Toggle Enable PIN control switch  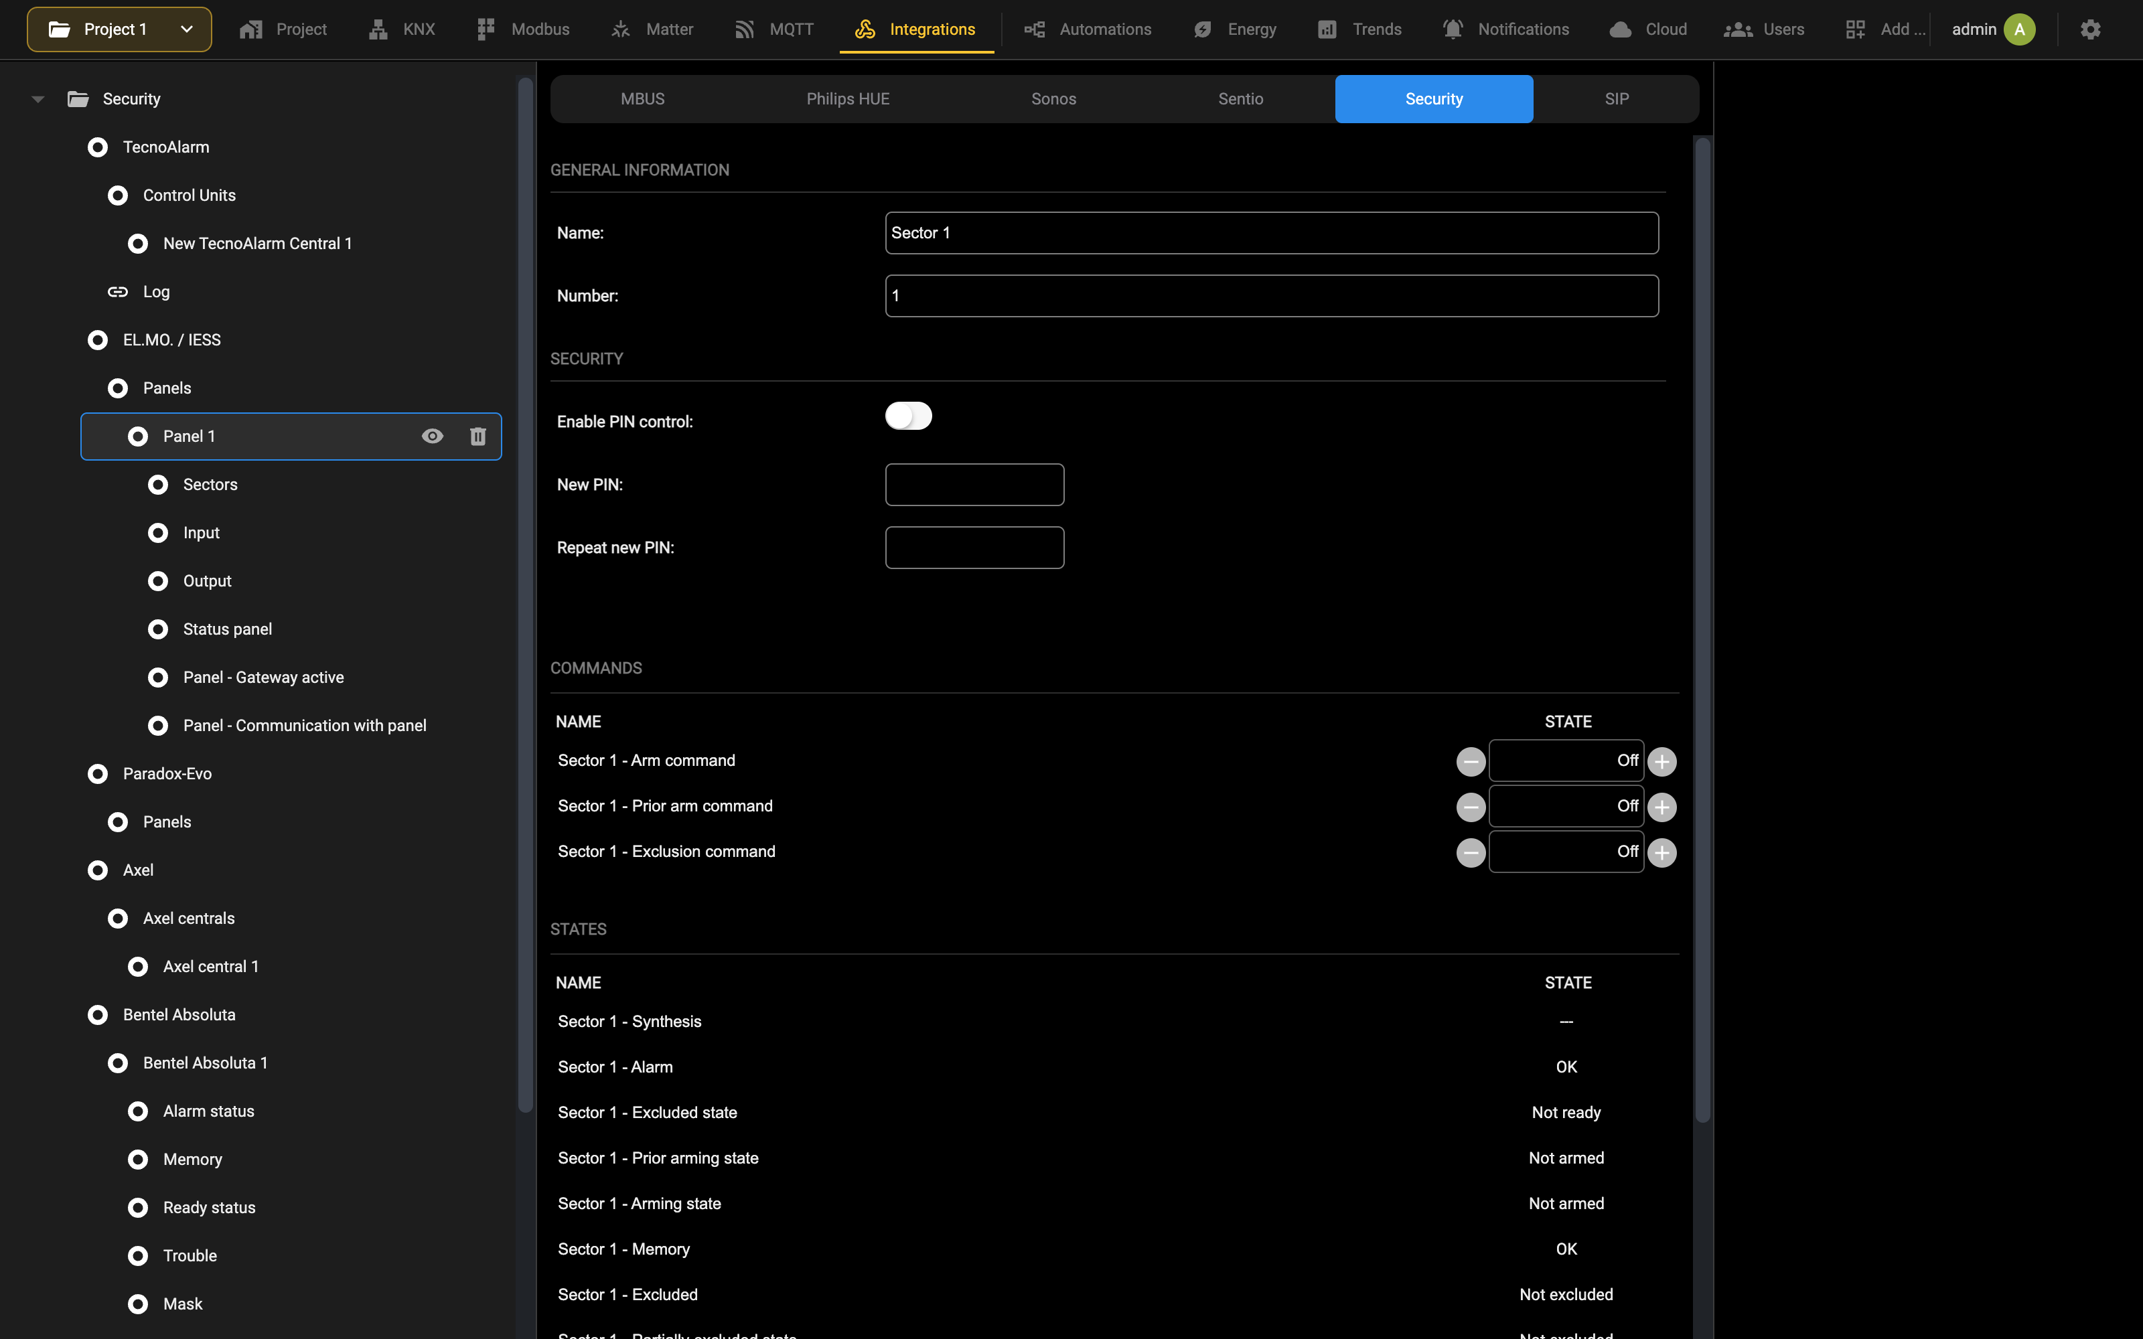point(909,416)
